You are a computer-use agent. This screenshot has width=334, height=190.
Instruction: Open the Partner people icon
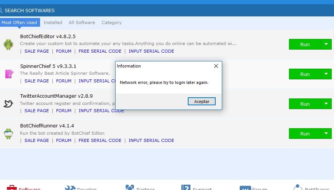click(x=130, y=188)
